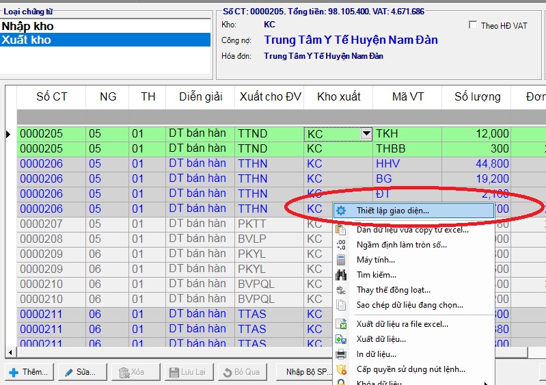Click replace icon beside Thay thế đồng loạt
This screenshot has height=385, width=546.
[341, 290]
